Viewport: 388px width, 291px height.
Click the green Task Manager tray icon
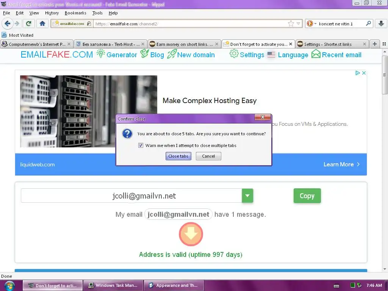click(353, 285)
